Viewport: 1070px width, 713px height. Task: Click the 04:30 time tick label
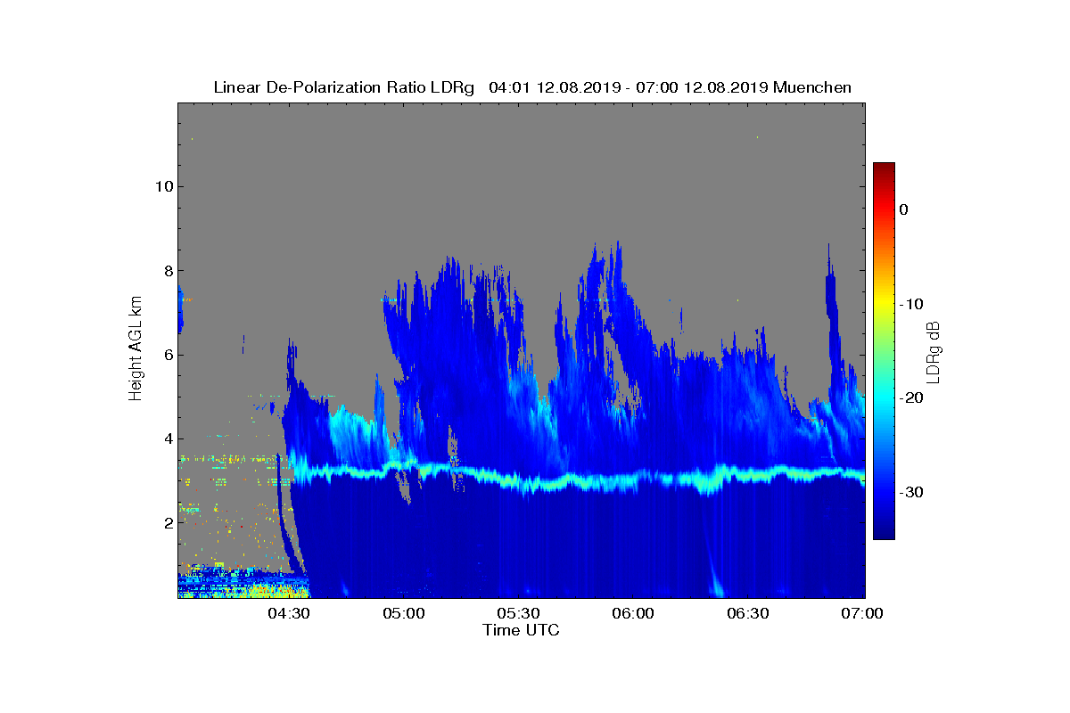tap(289, 614)
